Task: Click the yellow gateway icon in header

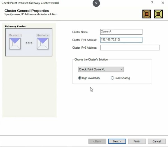Action: pos(158,14)
